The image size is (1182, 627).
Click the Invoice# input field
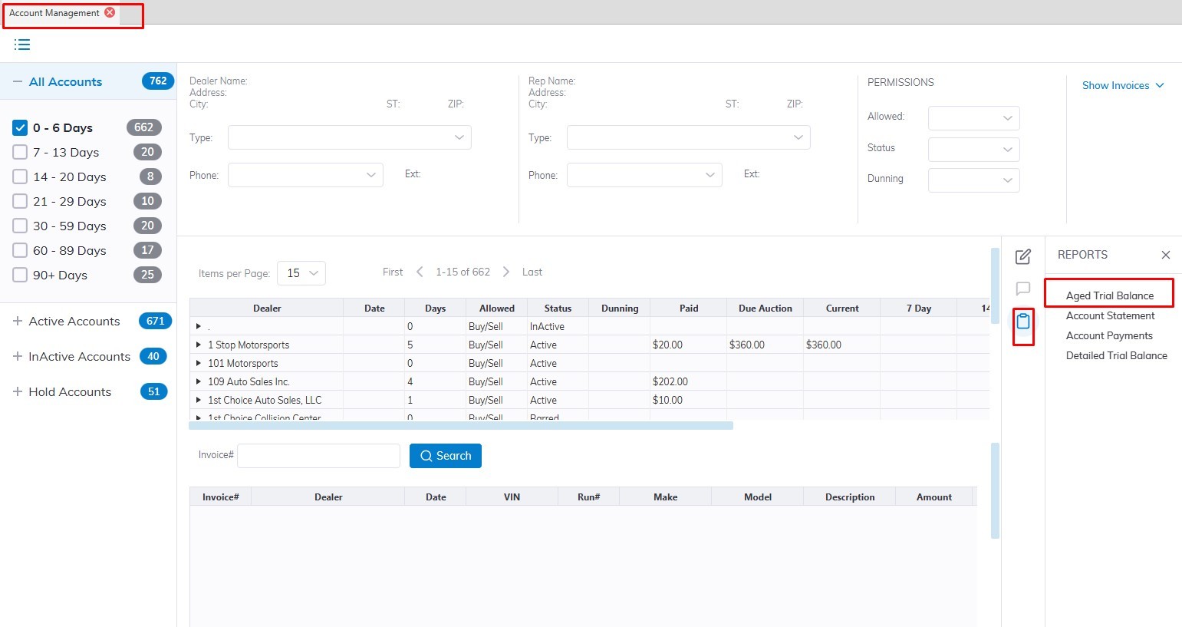pyautogui.click(x=318, y=456)
